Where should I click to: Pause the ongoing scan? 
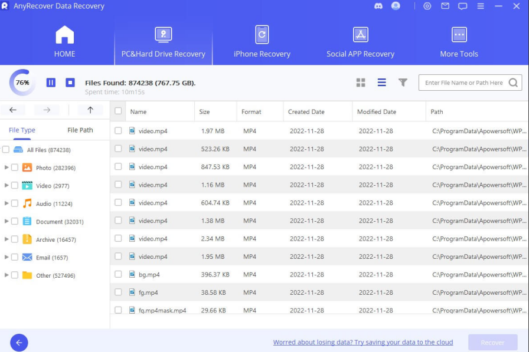pos(51,83)
